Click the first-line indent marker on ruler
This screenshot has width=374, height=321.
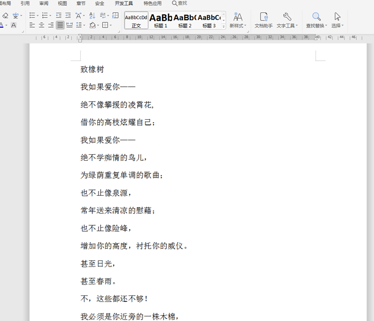[80, 36]
